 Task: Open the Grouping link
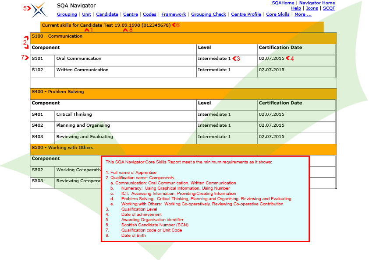click(67, 14)
